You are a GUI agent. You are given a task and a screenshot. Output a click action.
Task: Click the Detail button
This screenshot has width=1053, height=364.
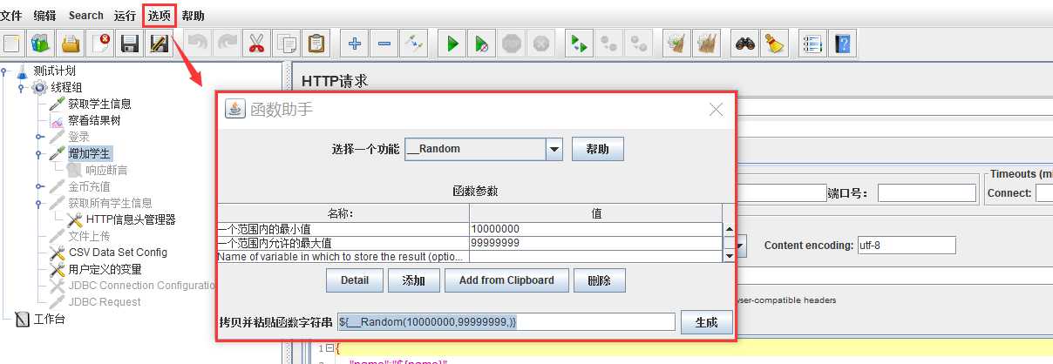[355, 280]
